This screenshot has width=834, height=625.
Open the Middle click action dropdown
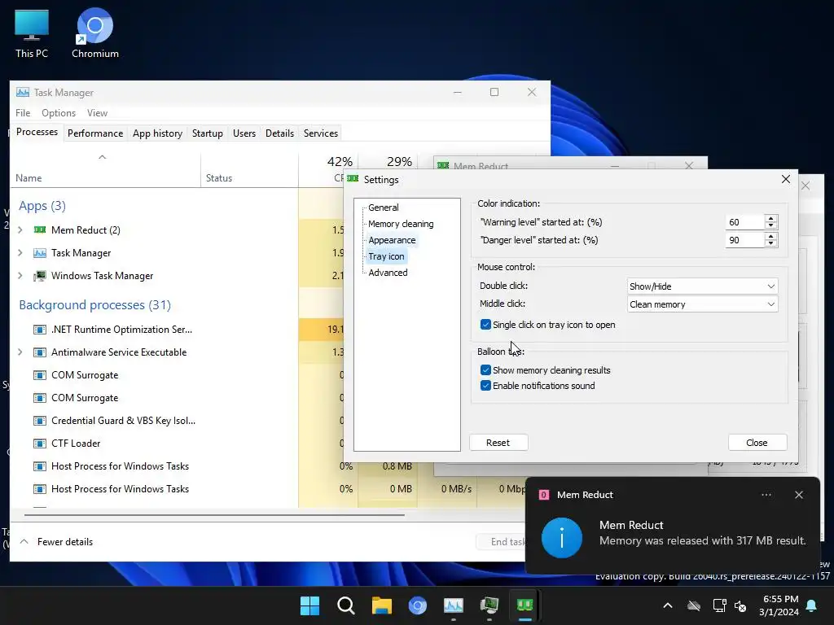(x=702, y=304)
